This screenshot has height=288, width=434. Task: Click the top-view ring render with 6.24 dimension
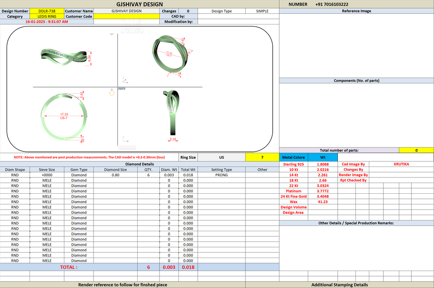[x=66, y=57]
